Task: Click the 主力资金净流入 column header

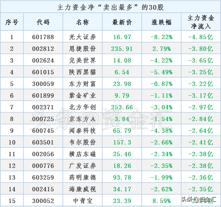Action: tap(201, 22)
